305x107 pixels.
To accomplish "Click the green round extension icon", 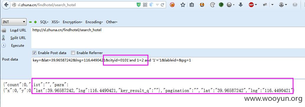I will pyautogui.click(x=221, y=5).
